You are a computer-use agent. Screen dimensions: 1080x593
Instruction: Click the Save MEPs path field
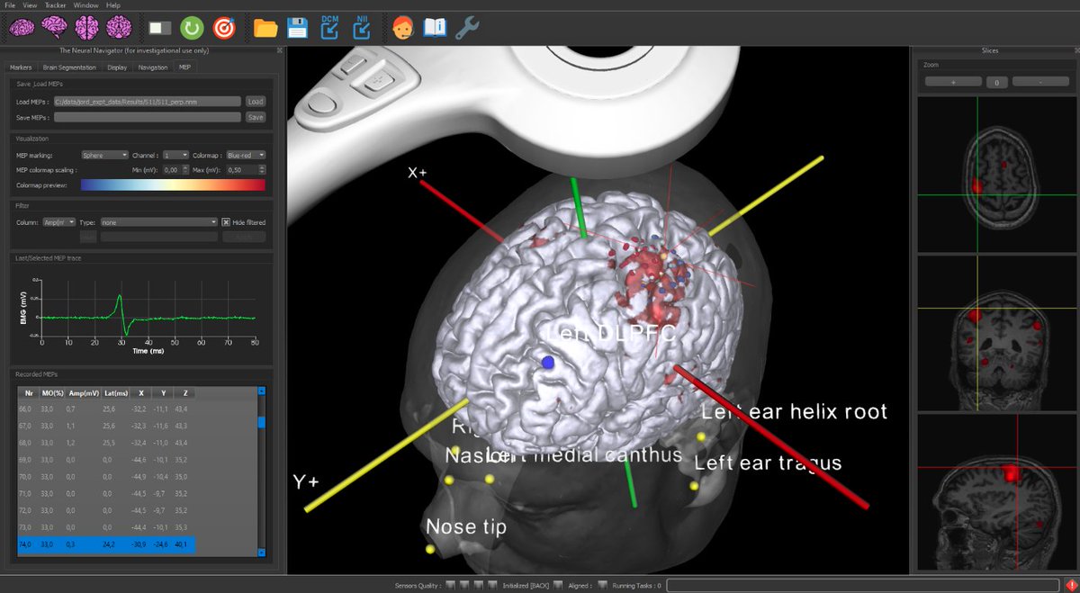147,117
